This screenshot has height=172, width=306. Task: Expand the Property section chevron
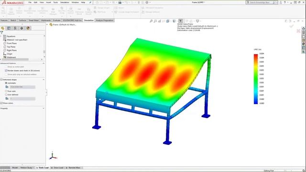(x=44, y=108)
